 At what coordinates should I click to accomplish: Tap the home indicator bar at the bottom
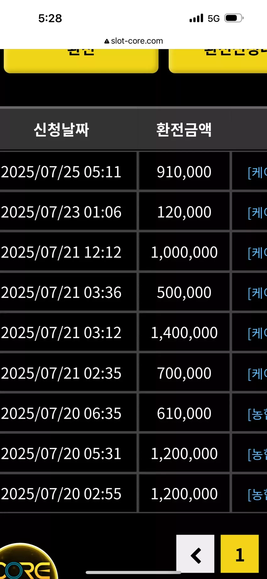point(133,572)
